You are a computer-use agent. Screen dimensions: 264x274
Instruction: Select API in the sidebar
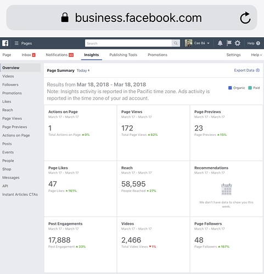(x=5, y=186)
